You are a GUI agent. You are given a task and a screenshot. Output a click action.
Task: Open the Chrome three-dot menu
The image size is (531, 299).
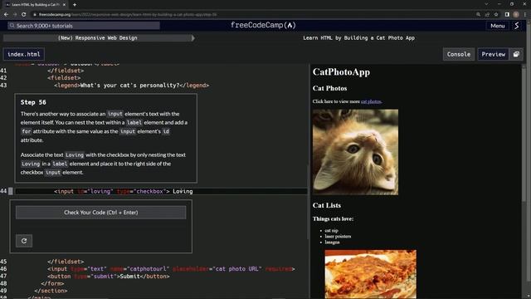point(525,15)
